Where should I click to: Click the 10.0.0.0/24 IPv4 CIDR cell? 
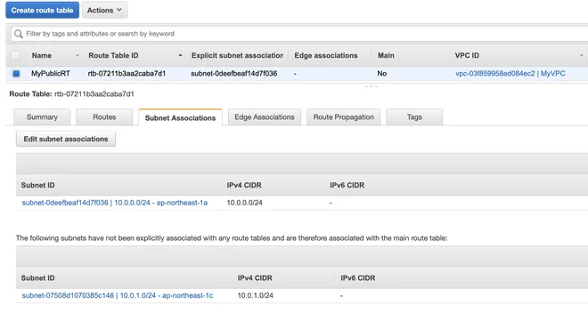point(244,203)
